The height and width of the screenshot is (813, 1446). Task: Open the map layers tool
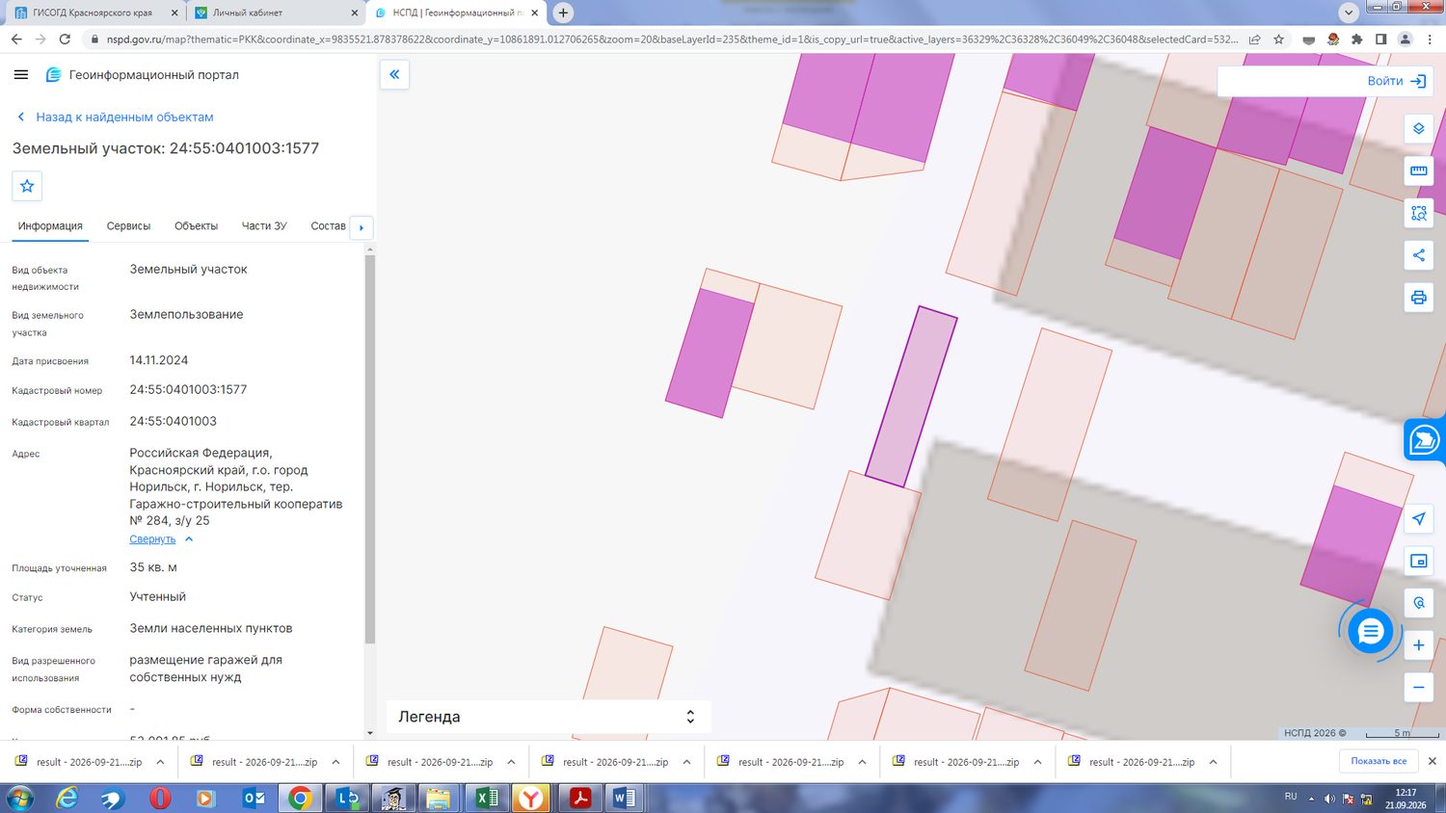click(x=1418, y=128)
